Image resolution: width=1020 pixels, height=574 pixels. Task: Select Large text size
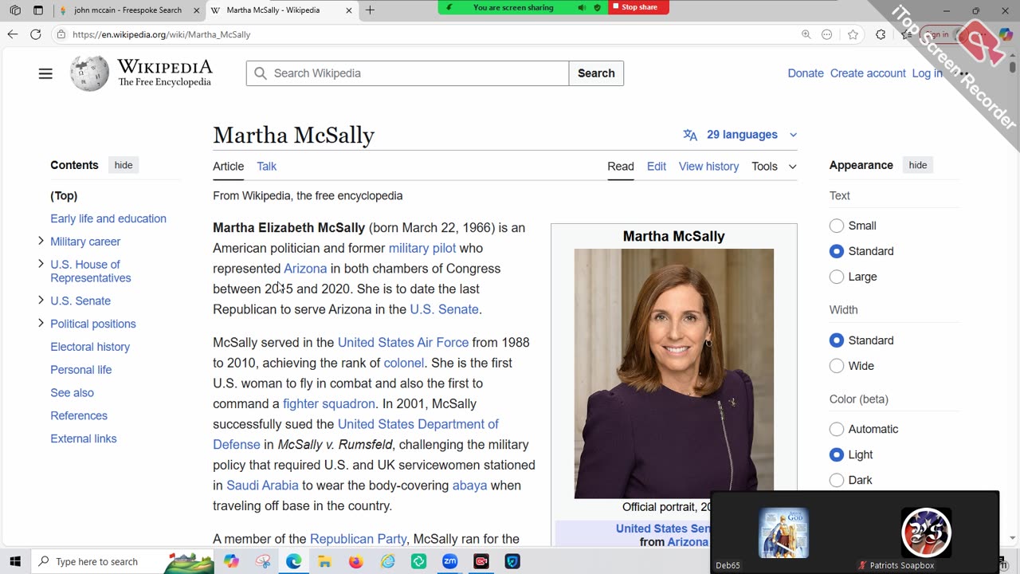click(x=837, y=277)
